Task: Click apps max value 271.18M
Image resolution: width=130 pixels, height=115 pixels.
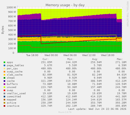Action: click(x=121, y=62)
